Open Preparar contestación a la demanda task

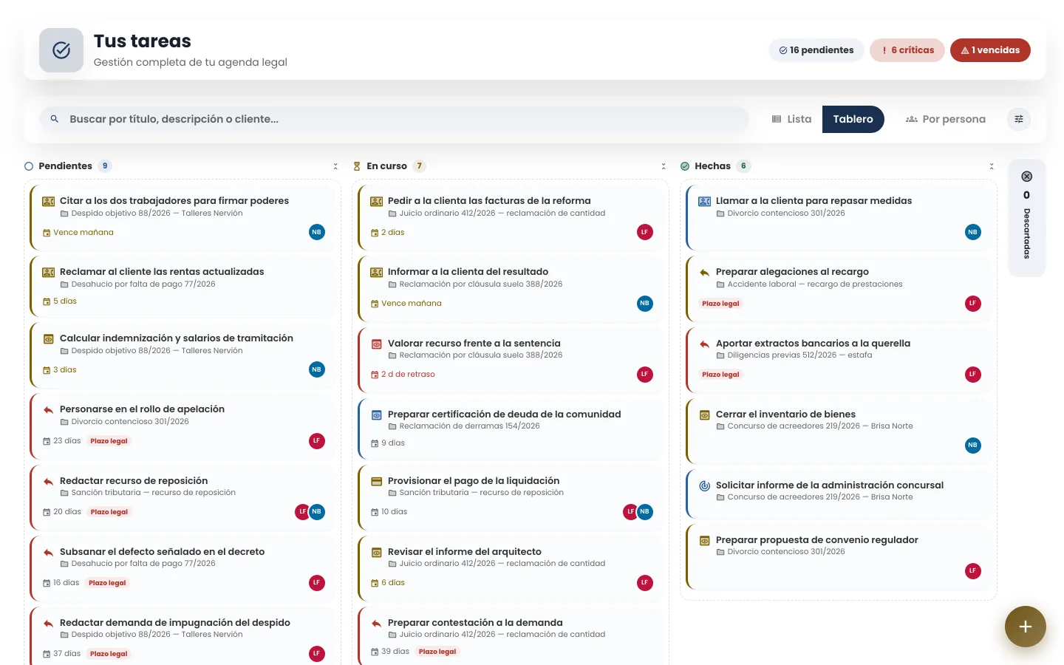(511, 637)
